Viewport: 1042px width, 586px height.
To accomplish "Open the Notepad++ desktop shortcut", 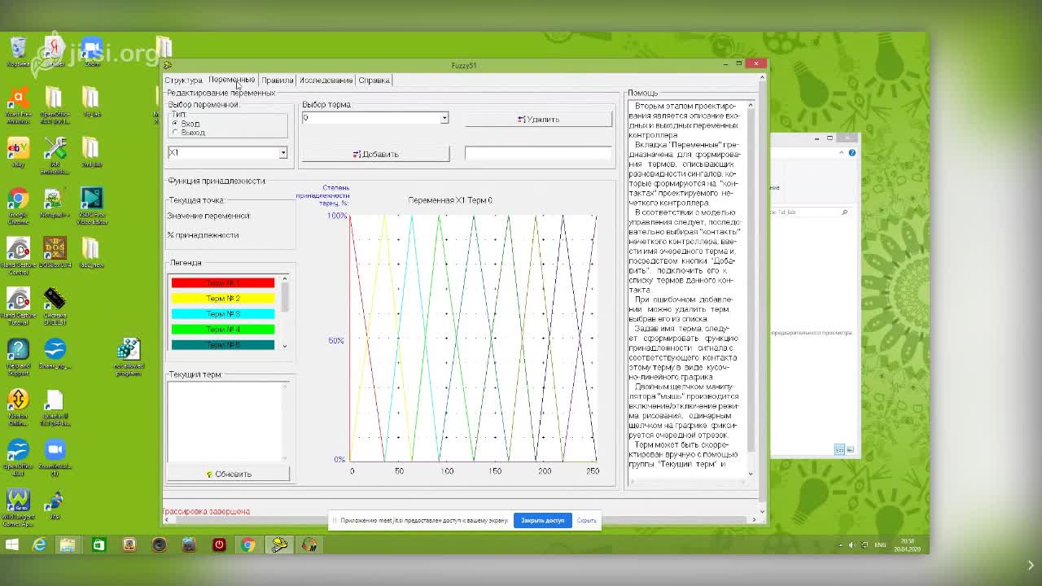I will (x=55, y=203).
